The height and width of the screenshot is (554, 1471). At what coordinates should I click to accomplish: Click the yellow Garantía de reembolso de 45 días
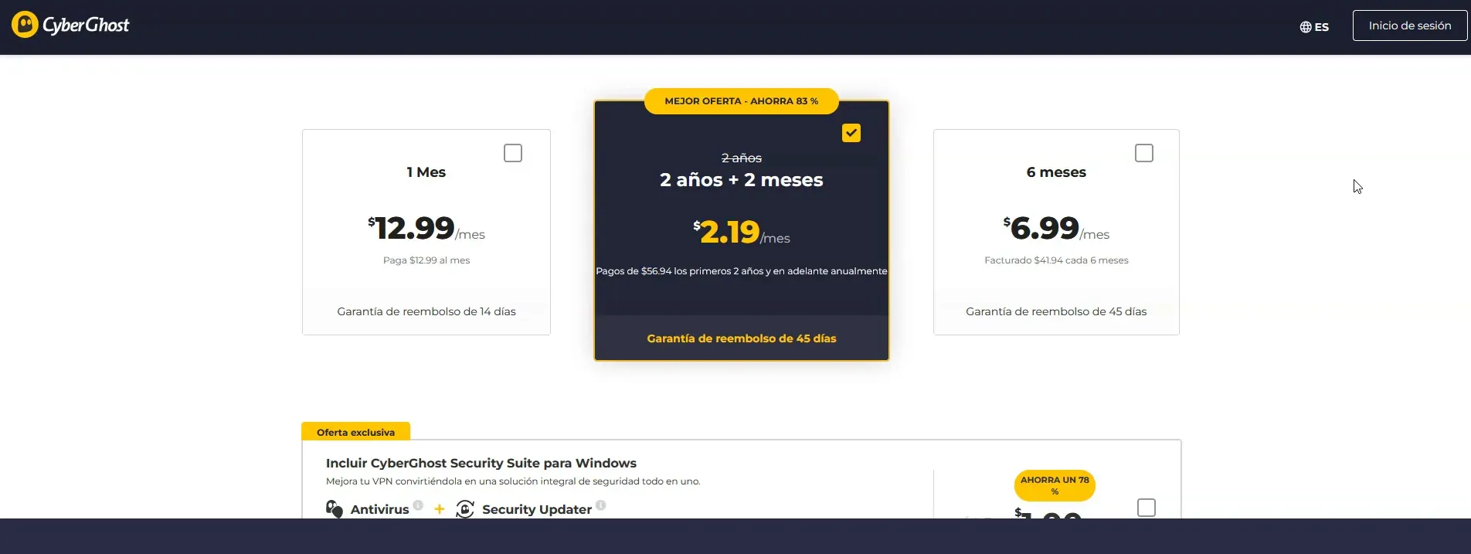(742, 338)
